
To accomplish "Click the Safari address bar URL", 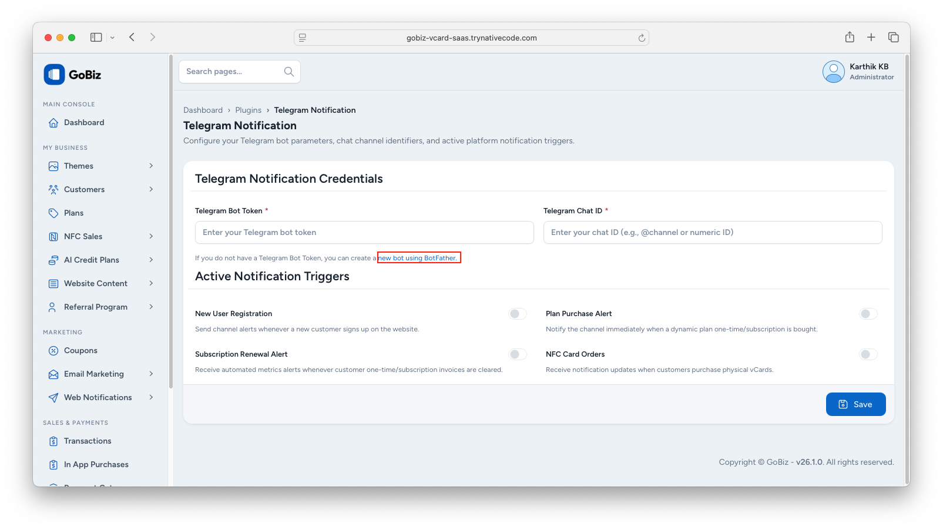I will click(x=472, y=38).
